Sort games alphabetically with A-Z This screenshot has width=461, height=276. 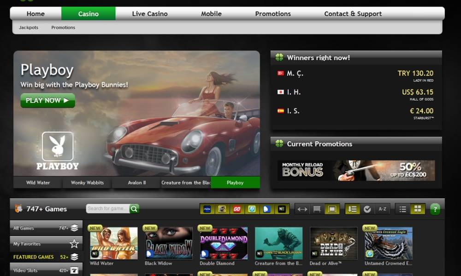pyautogui.click(x=382, y=209)
